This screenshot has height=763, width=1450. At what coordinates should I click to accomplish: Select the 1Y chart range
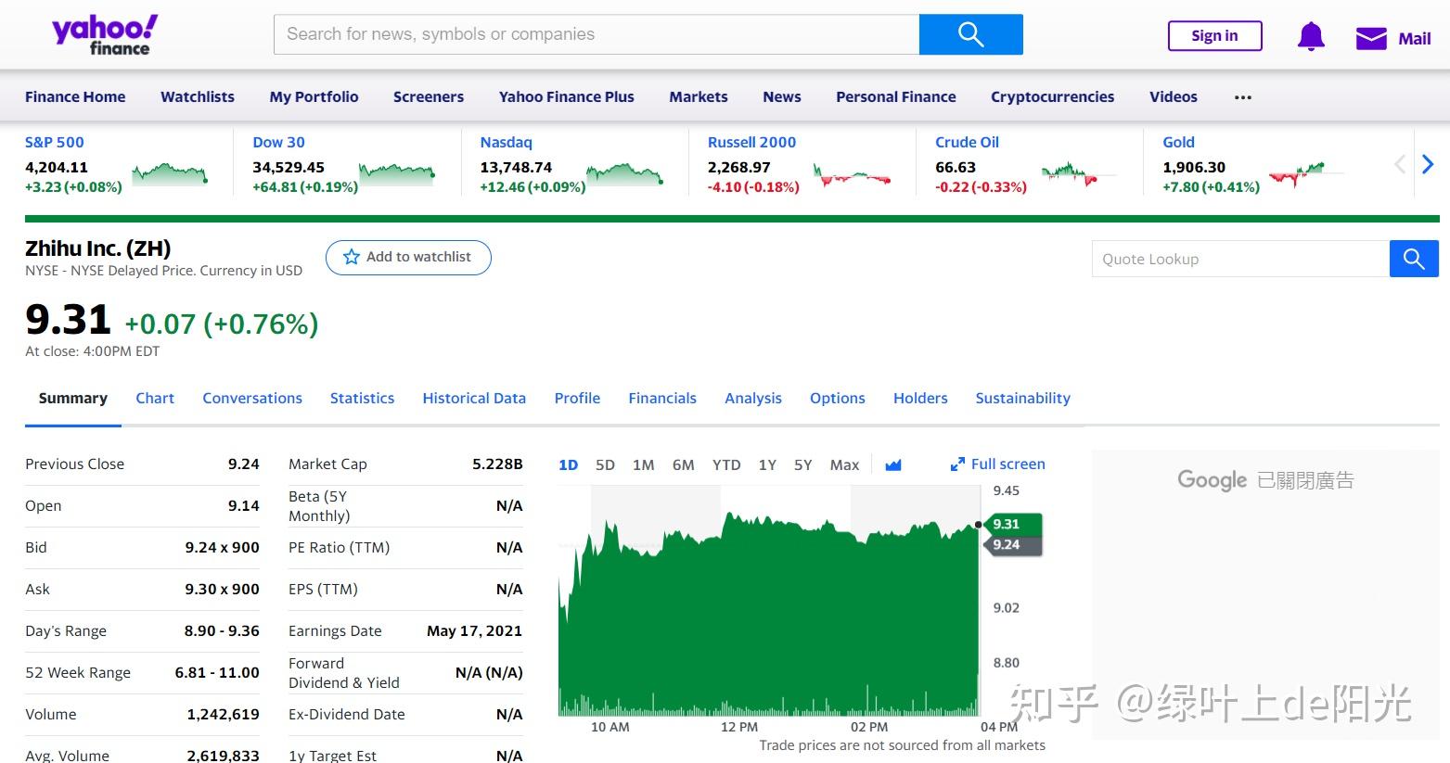point(767,464)
